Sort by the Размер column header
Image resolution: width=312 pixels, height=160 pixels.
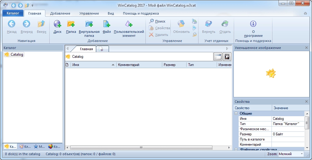(x=174, y=65)
